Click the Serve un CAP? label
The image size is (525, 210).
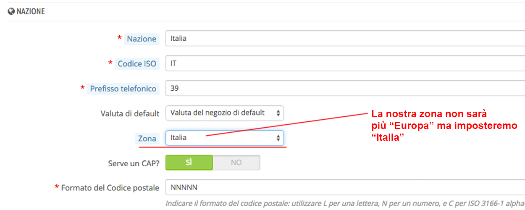pos(134,163)
